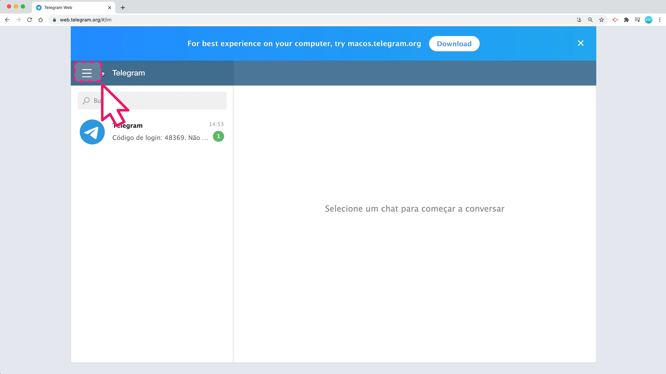Click the 14:53 timestamp on Telegram chat
666x374 pixels.
216,124
